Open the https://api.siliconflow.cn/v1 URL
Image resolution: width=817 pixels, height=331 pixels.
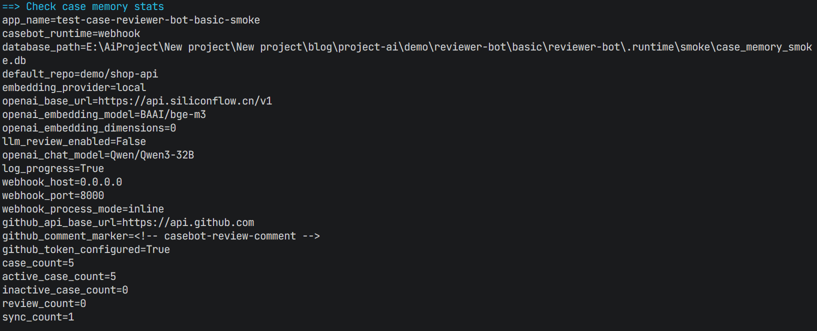pos(185,101)
